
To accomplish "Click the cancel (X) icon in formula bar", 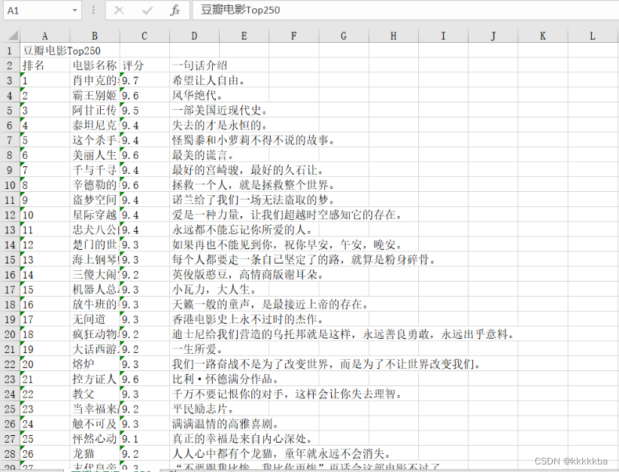I will pos(119,11).
